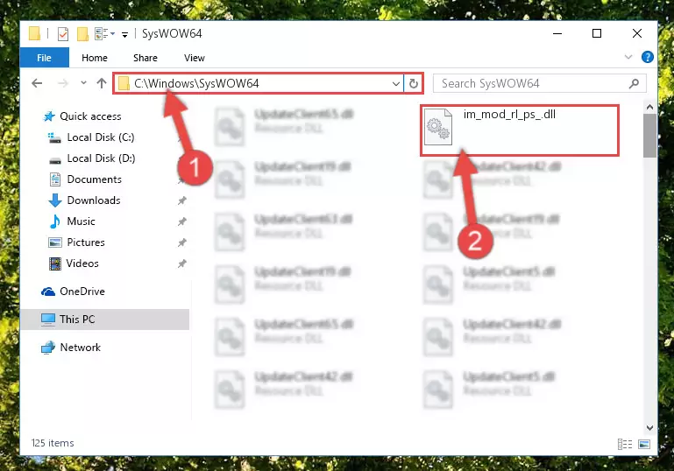The image size is (674, 471).
Task: Click the Back navigation arrow
Action: coord(37,83)
